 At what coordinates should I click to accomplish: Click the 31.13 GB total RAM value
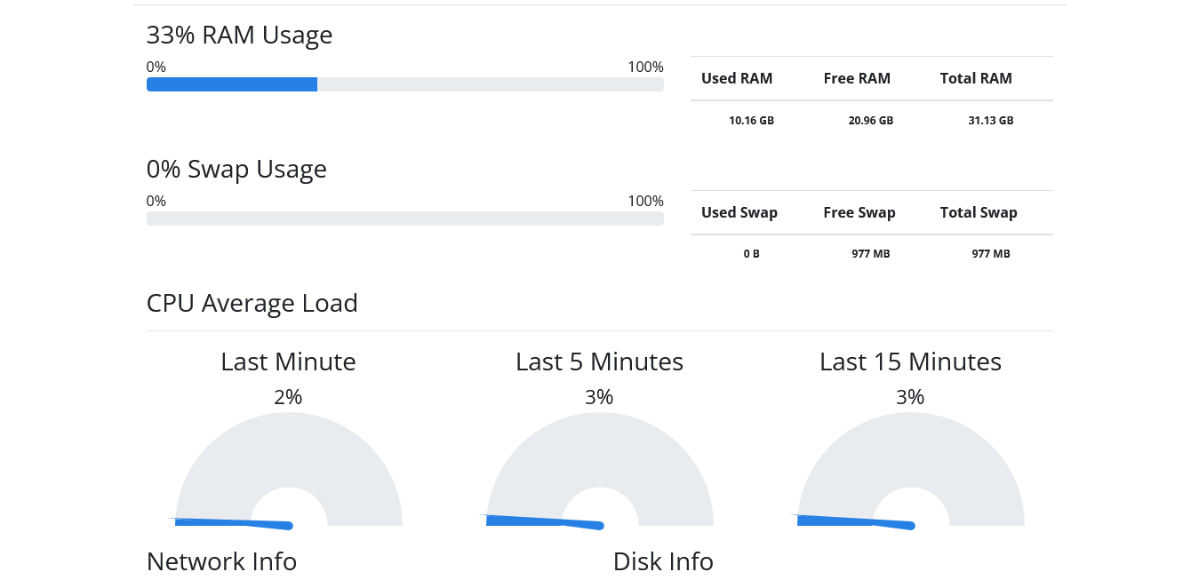pos(991,120)
